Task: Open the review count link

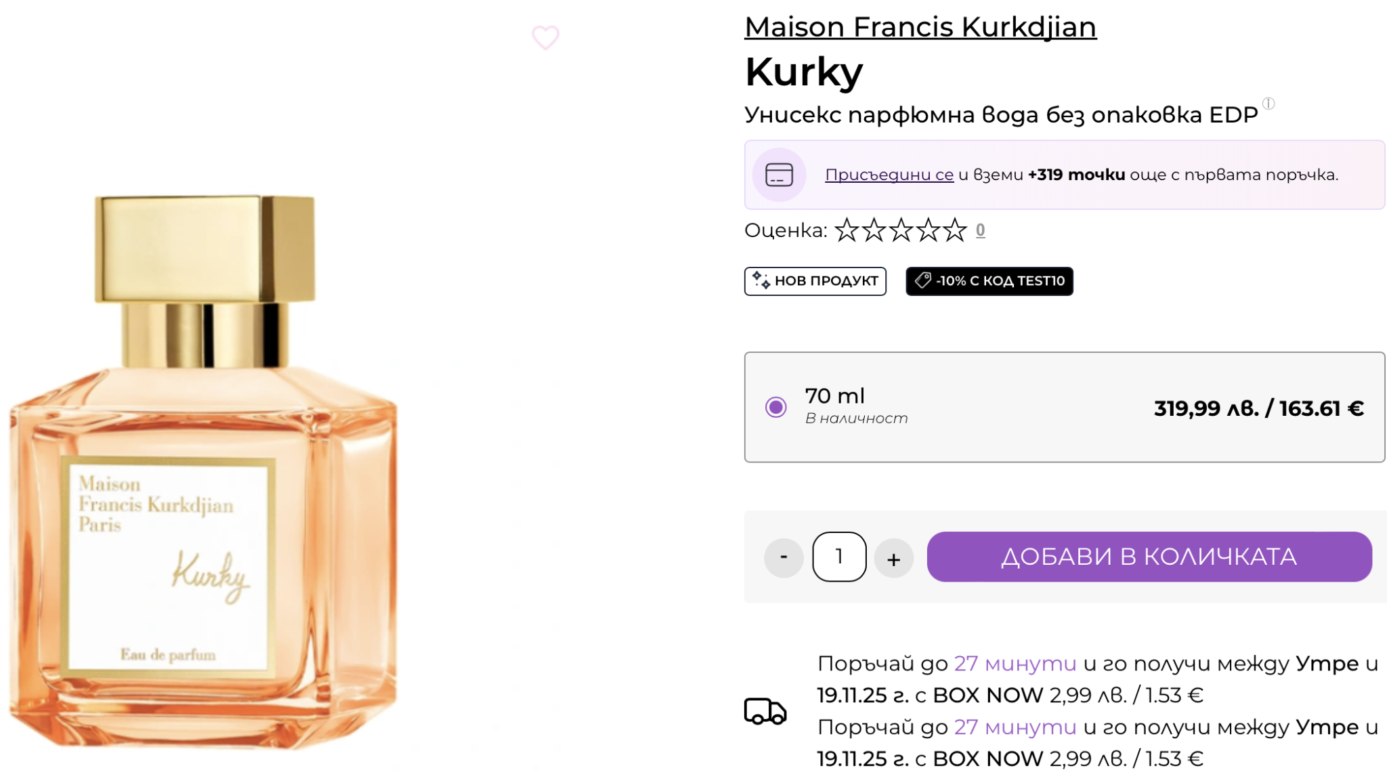Action: (x=980, y=230)
